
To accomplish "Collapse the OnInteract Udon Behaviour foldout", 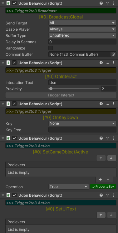I will coord(3,63).
